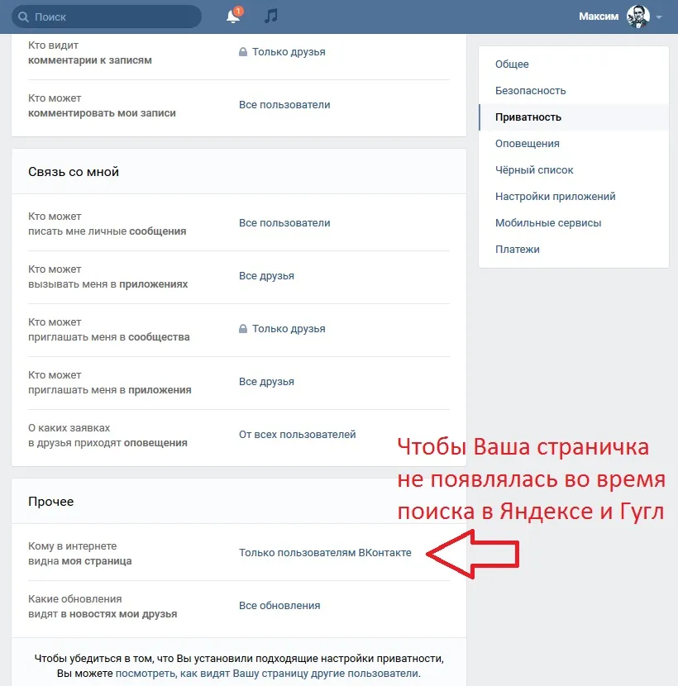Click the search magnifier icon
Viewport: 678px width, 686px height.
pos(24,17)
